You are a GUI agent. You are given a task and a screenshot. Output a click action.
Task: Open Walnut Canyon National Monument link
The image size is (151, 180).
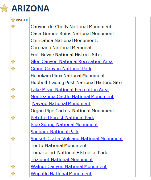tap(69, 166)
